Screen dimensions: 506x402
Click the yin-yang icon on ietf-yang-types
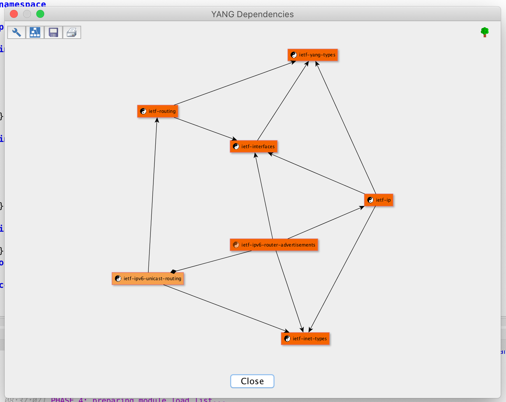[x=294, y=55]
